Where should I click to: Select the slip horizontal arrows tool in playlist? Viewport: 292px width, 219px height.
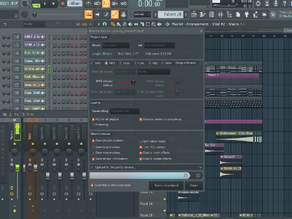pos(136,24)
